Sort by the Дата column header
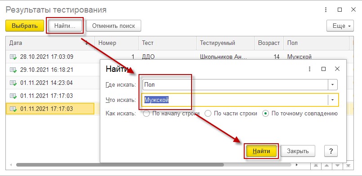The width and height of the screenshot is (362, 176). click(x=50, y=43)
